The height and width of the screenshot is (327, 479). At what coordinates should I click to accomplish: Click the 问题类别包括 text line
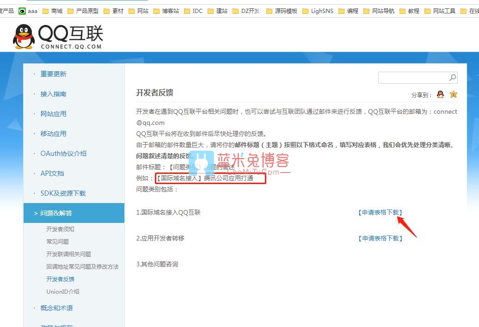point(157,189)
